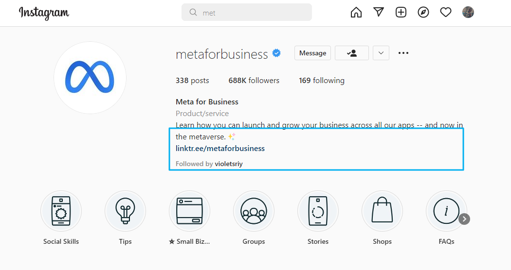
Task: Click the search field containing 'met'
Action: 247,12
